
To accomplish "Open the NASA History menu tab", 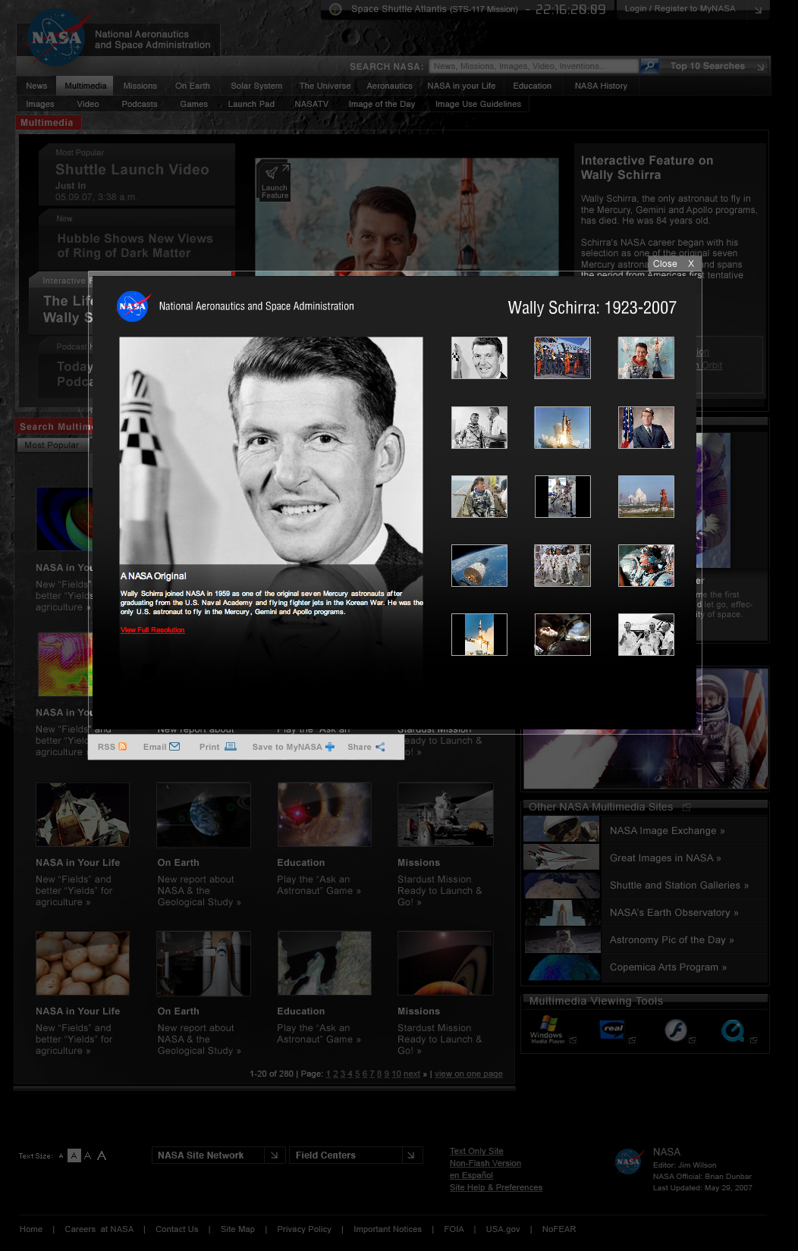I will pyautogui.click(x=601, y=86).
